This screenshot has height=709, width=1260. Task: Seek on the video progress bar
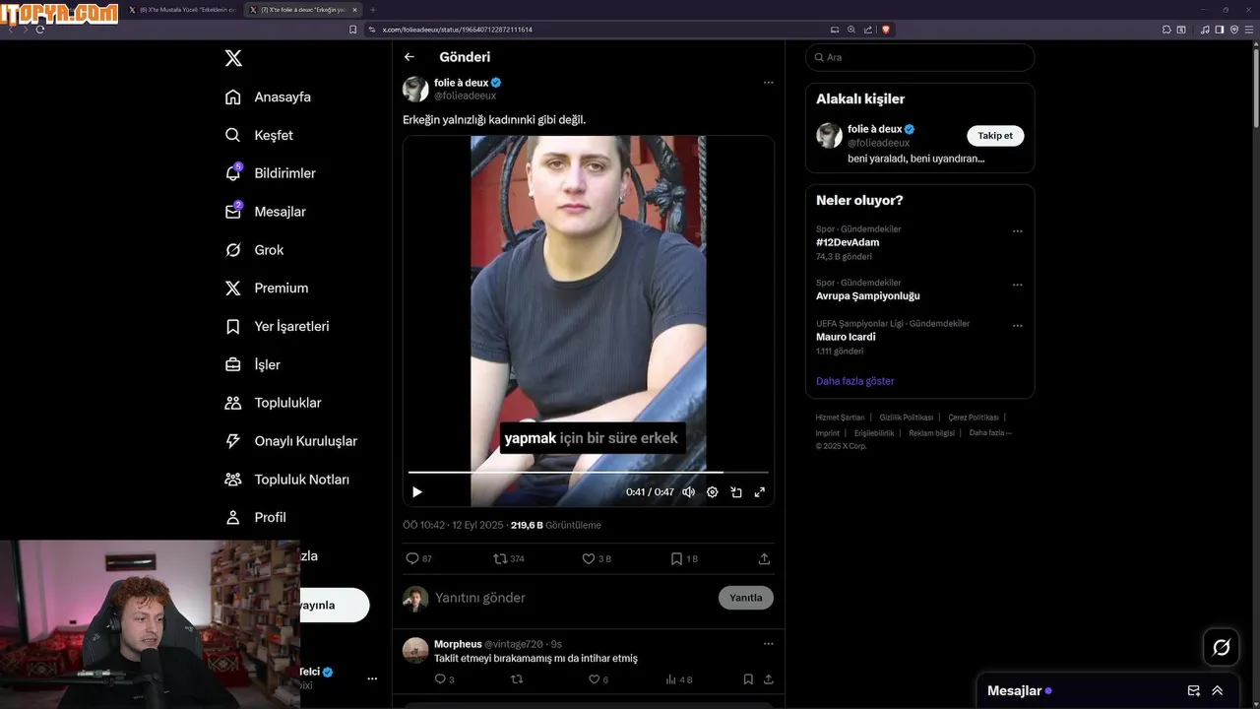point(589,473)
